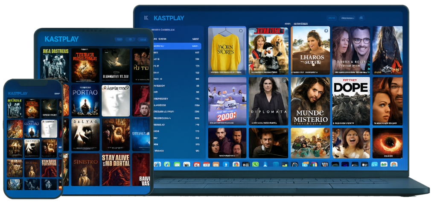The height and width of the screenshot is (206, 437).
Task: Click the badge icon on yellow sweater poster
Action: point(242,30)
